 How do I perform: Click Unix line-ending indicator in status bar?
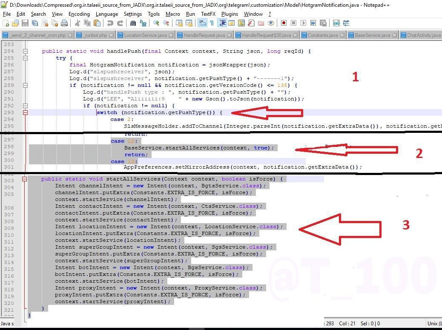[434, 324]
